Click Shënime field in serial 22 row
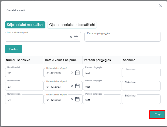The height and width of the screenshot is (127, 167). coord(141,73)
